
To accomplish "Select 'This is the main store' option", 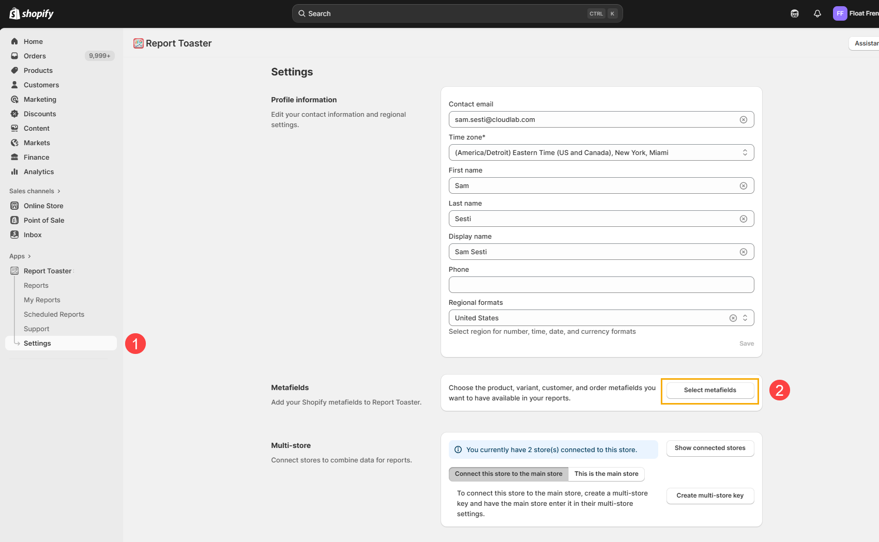I will (x=606, y=474).
